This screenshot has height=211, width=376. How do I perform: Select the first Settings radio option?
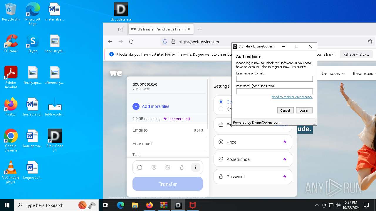click(x=221, y=102)
